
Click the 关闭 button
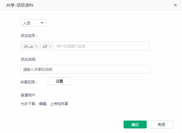coord(161,124)
